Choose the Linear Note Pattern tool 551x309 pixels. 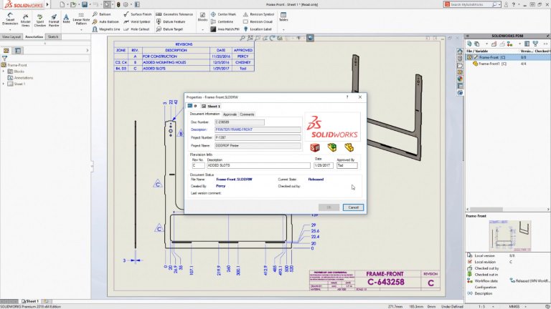pyautogui.click(x=81, y=19)
